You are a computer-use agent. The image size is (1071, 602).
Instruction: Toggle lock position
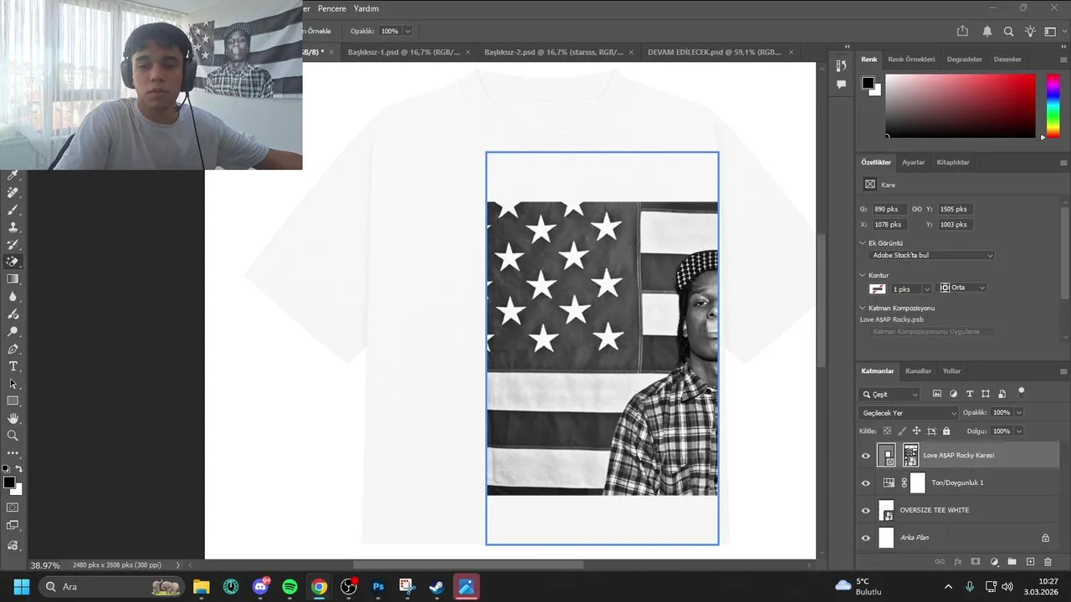[916, 431]
